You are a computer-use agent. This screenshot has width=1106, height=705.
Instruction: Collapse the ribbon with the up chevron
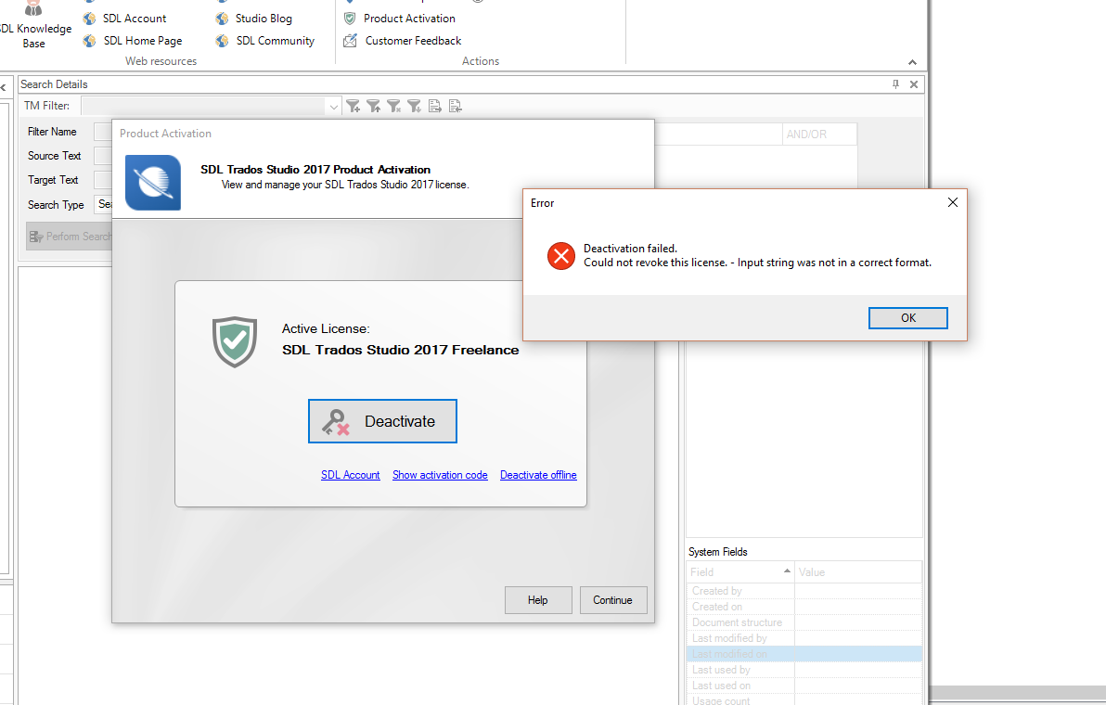coord(912,62)
